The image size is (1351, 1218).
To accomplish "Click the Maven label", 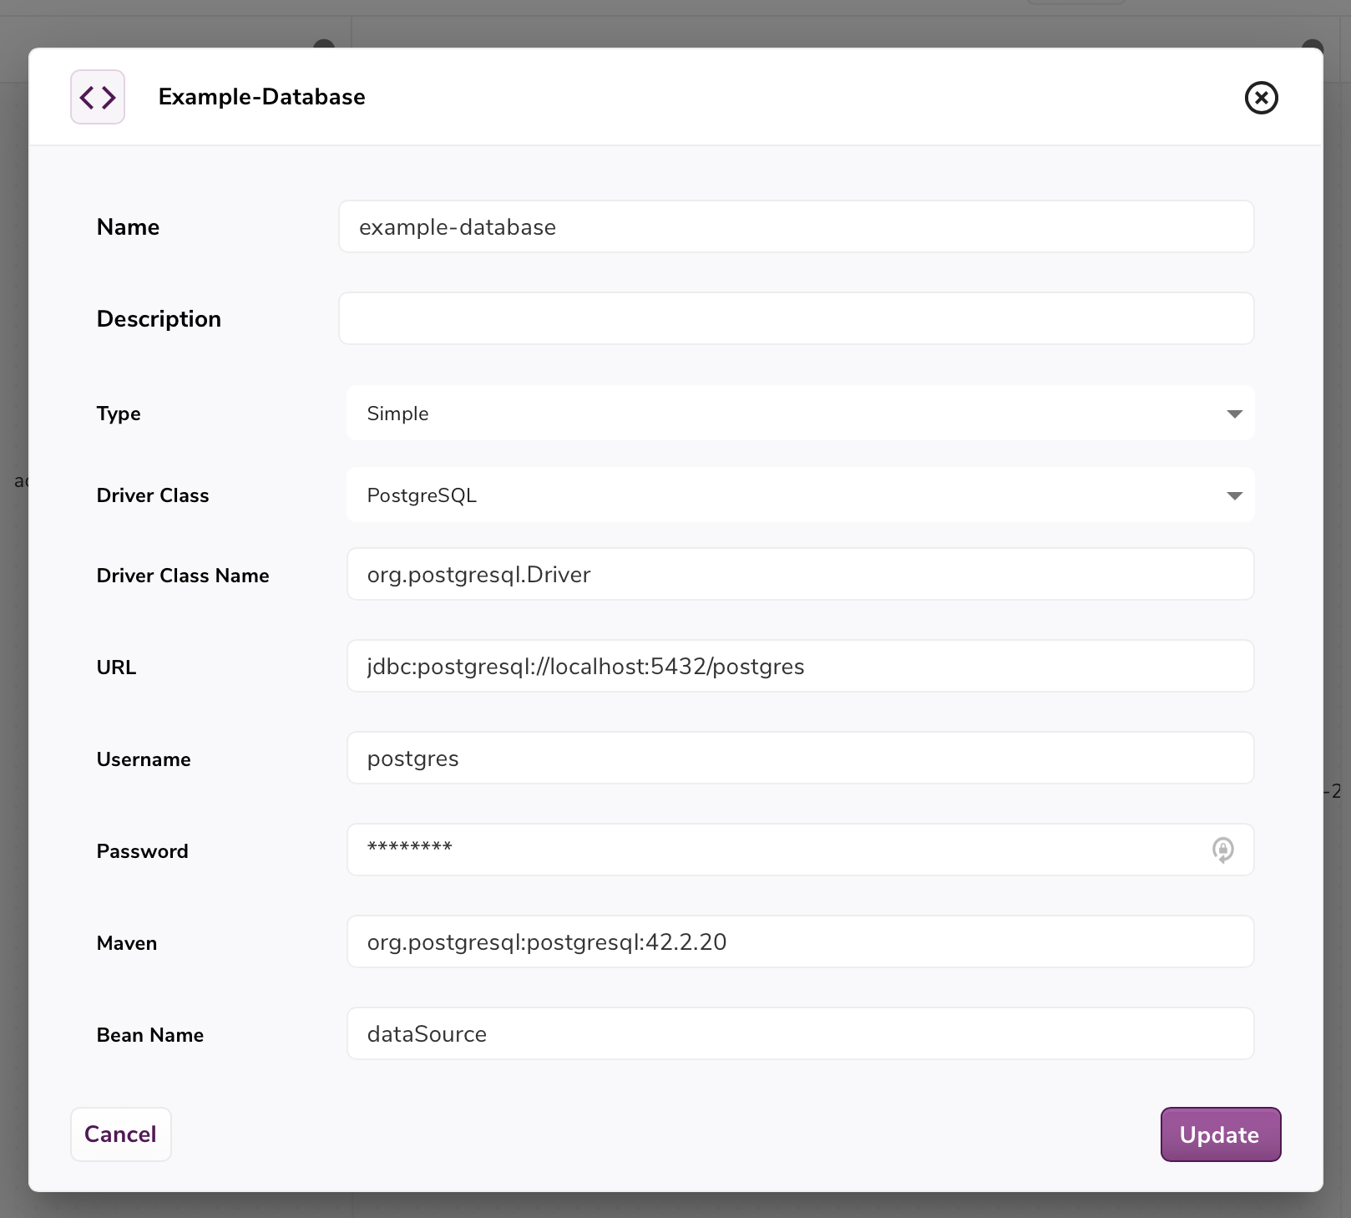I will [127, 943].
